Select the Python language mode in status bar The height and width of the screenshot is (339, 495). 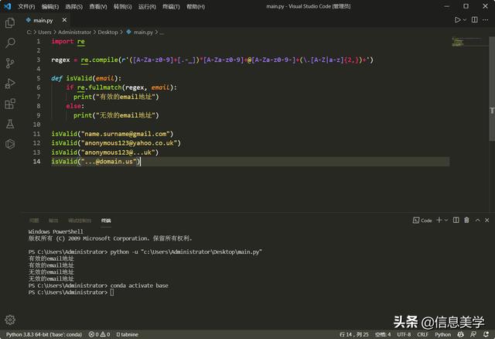442,334
